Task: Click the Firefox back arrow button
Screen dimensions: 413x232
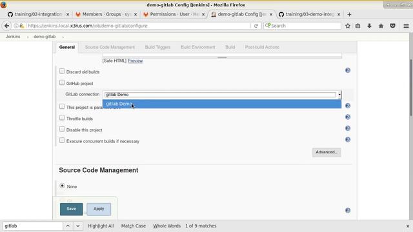Action: pyautogui.click(x=6, y=26)
